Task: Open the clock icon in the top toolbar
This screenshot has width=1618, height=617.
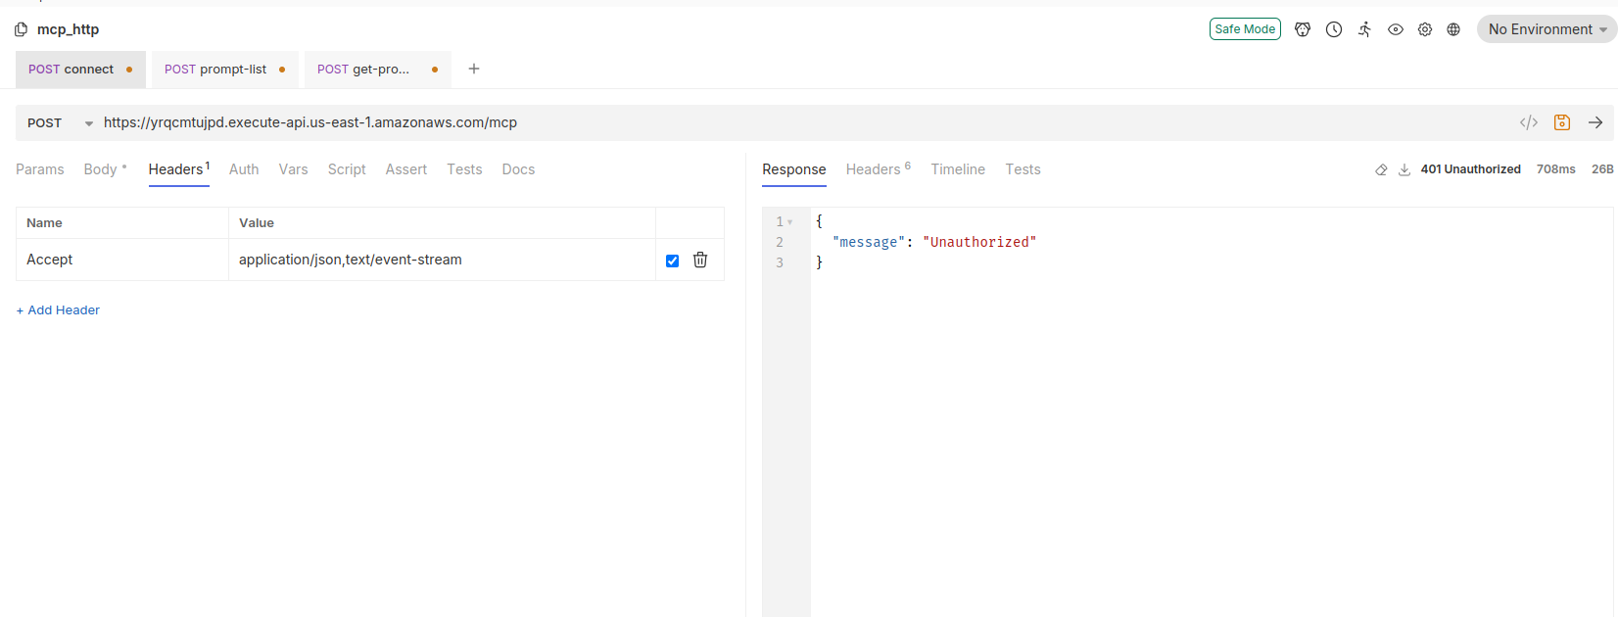Action: 1334,29
